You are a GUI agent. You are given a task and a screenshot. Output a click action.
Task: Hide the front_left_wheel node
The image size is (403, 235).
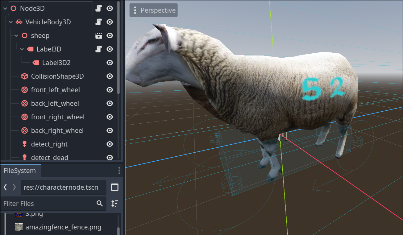[x=110, y=90]
